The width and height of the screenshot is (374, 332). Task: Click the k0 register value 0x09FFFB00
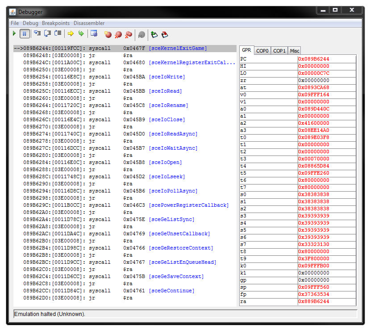tap(327, 266)
